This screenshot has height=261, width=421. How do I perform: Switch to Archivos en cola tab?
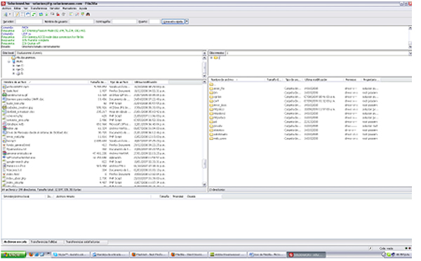(x=15, y=241)
